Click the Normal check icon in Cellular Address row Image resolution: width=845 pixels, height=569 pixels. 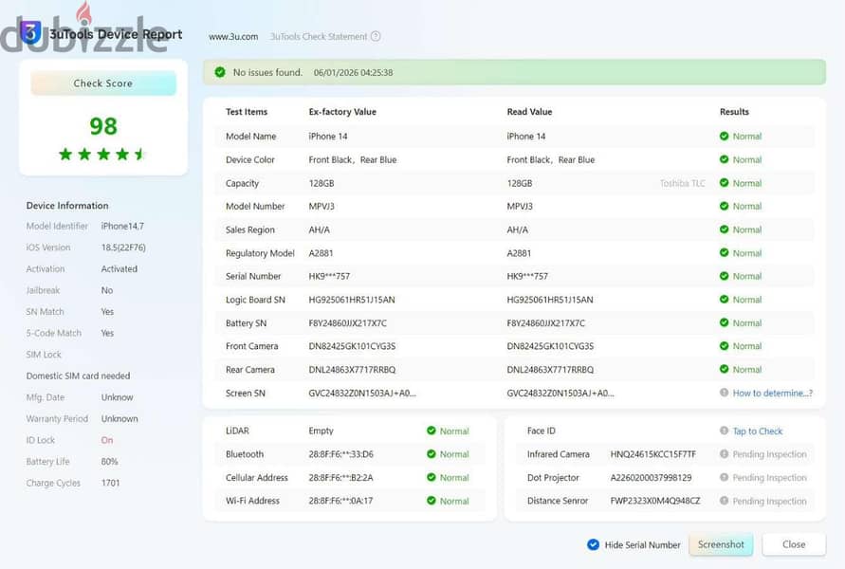432,477
